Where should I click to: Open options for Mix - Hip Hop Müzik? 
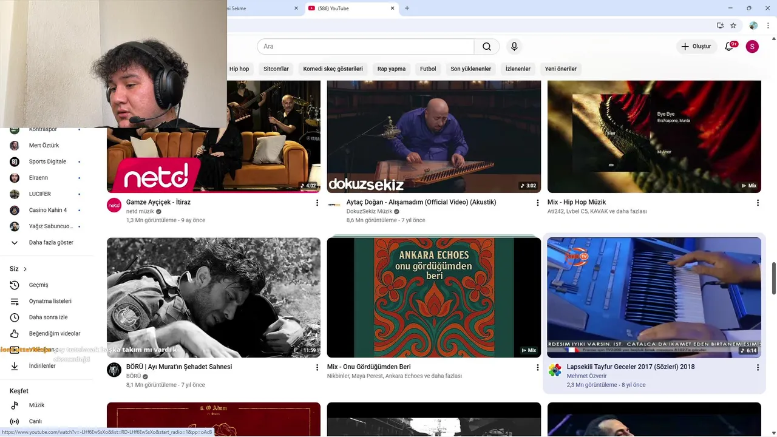tap(758, 203)
